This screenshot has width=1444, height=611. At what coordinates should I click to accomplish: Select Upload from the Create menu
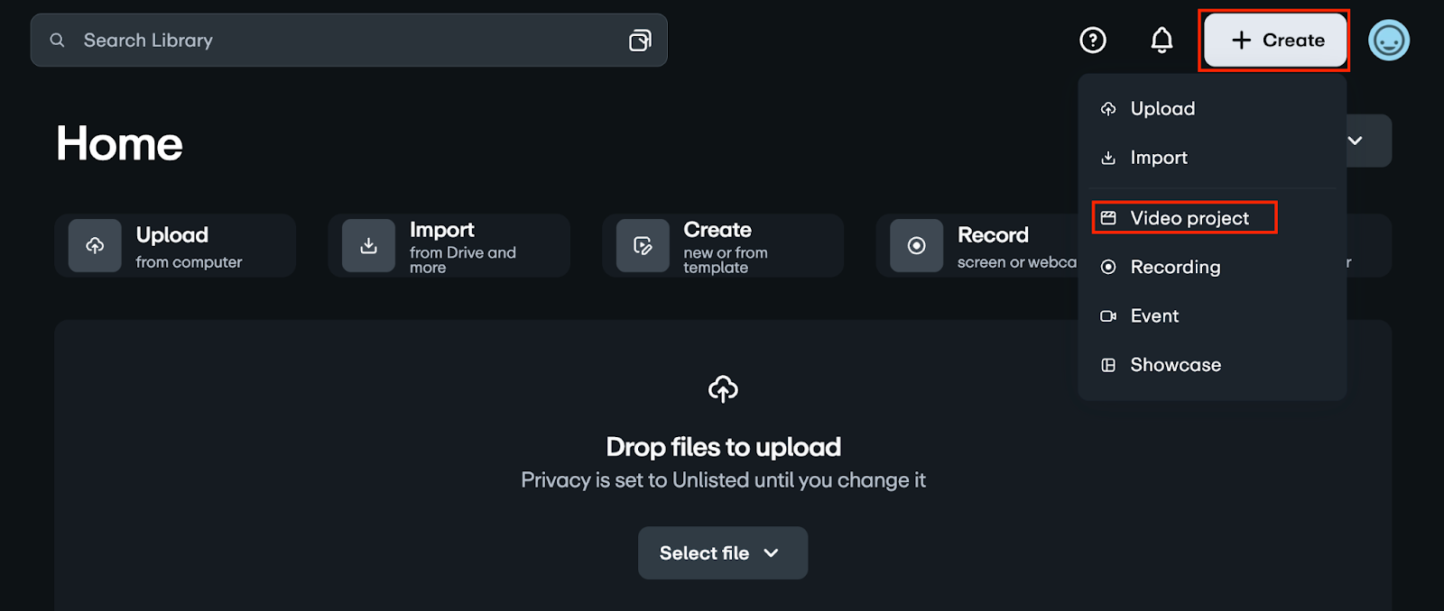(1162, 109)
